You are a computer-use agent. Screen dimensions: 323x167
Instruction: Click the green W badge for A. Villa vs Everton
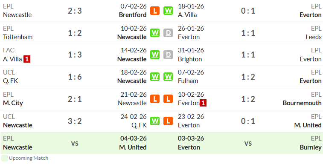[x=168, y=11]
